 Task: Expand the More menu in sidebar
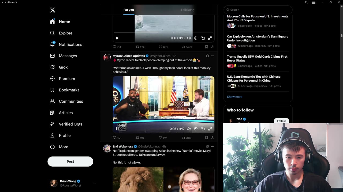[x=59, y=147]
